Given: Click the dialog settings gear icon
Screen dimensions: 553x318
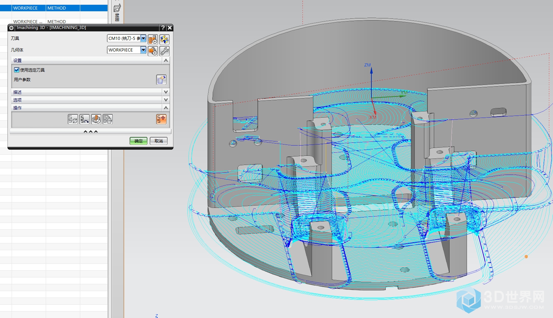Looking at the screenshot, I should (11, 28).
